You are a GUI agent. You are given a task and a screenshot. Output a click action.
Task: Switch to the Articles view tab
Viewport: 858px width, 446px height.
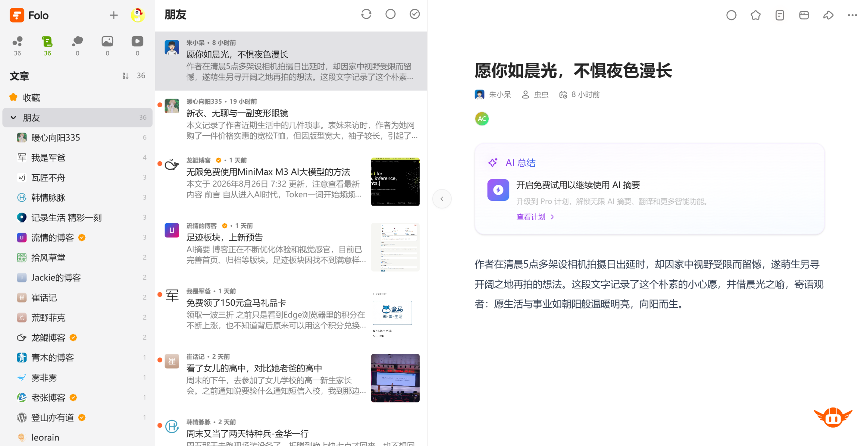coord(47,46)
